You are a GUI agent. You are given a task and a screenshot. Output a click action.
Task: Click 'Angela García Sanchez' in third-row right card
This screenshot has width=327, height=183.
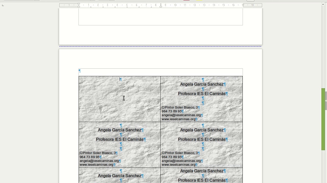202,171
